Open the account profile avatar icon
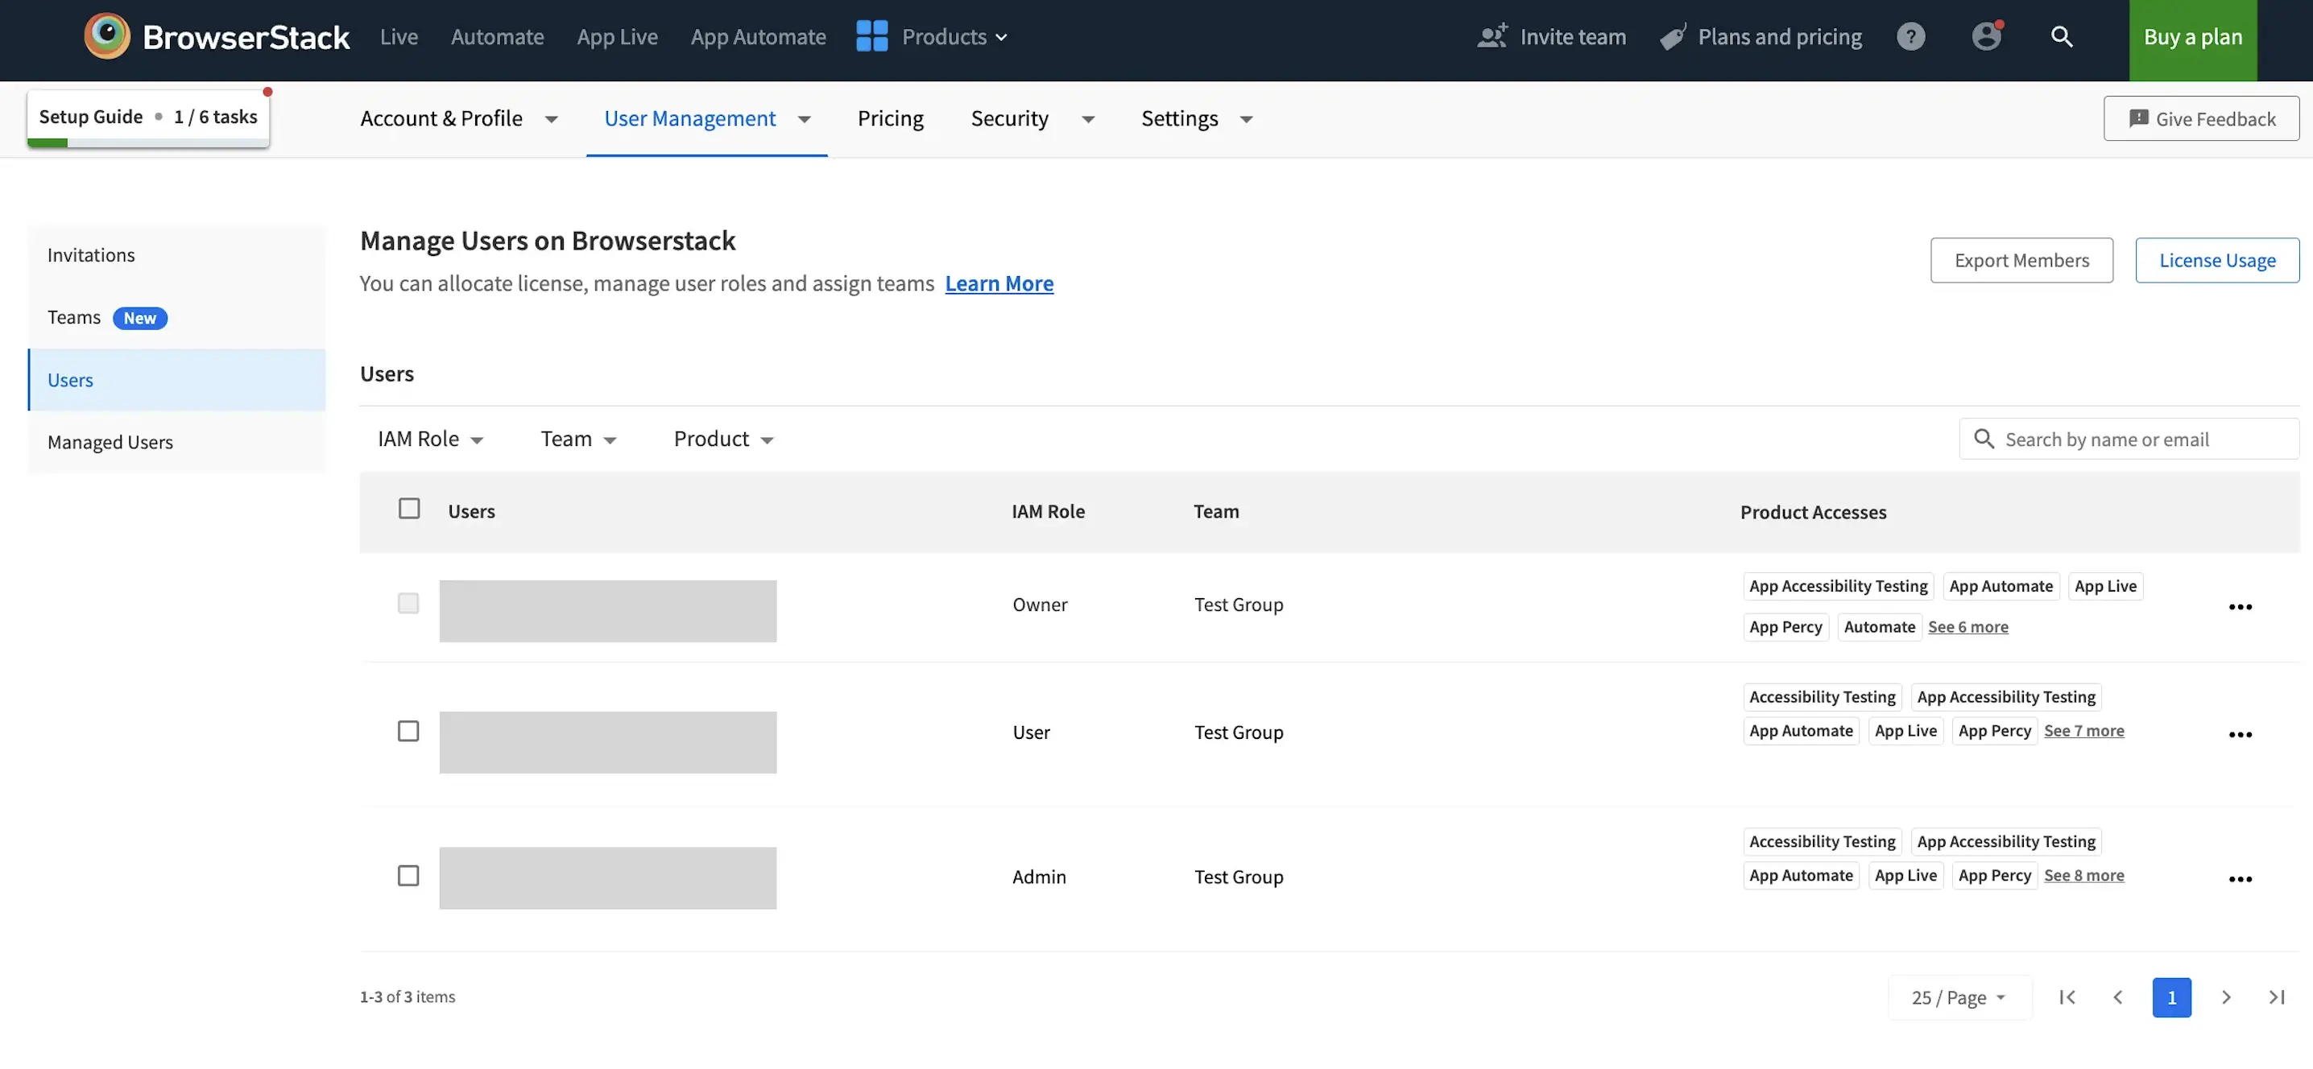2313x1069 pixels. click(1986, 36)
